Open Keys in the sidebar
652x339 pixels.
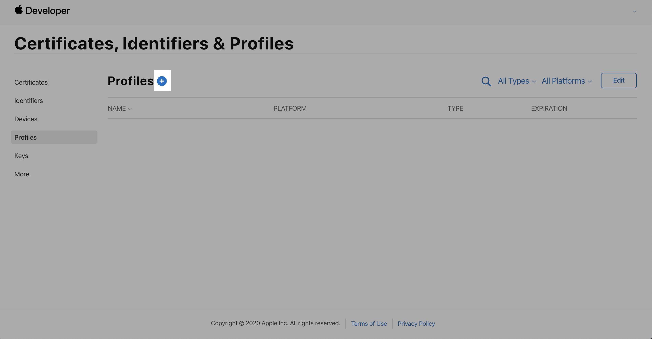21,156
